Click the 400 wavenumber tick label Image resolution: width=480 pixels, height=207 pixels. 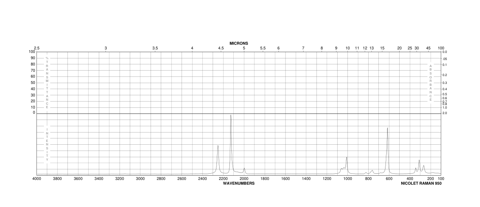pyautogui.click(x=410, y=179)
